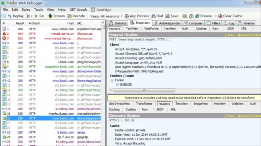Sort sessions by Protocol column
The width and height of the screenshot is (261, 146).
34,23
